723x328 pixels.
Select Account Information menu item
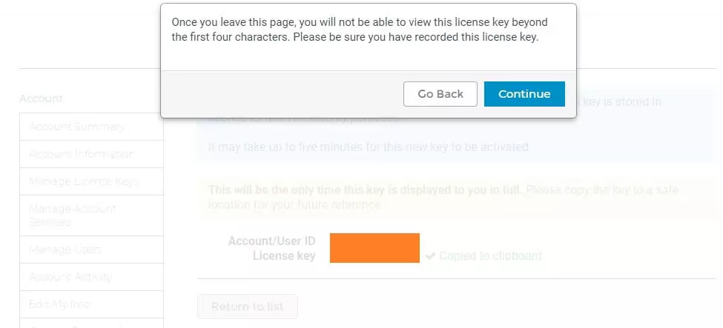coord(81,154)
